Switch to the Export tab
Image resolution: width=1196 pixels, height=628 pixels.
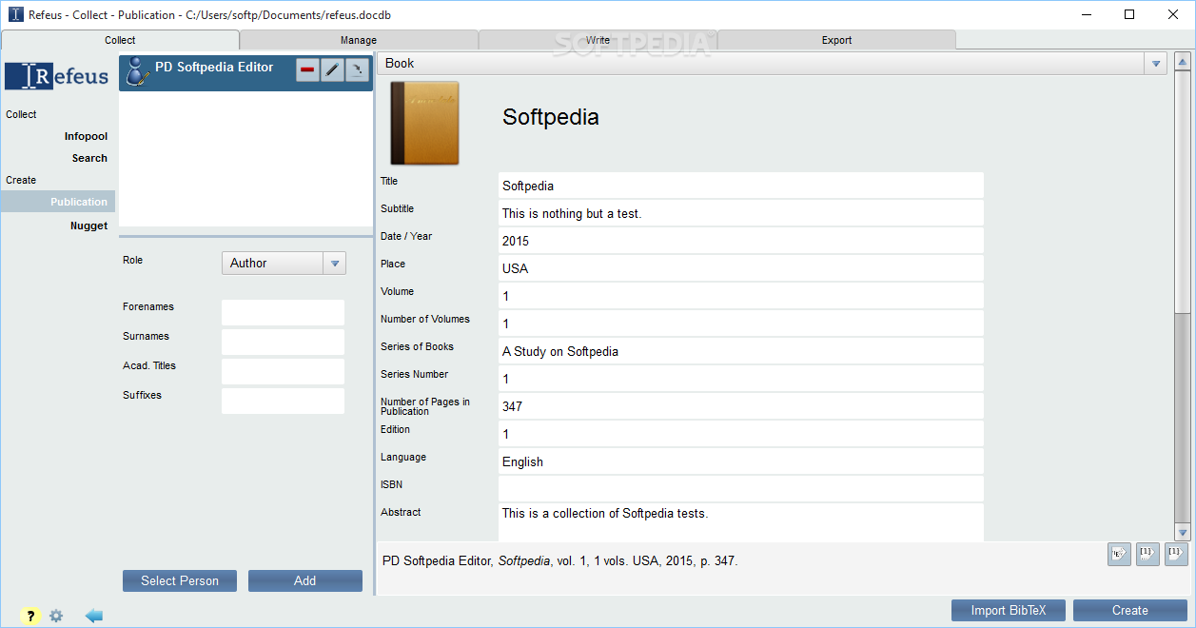click(836, 40)
